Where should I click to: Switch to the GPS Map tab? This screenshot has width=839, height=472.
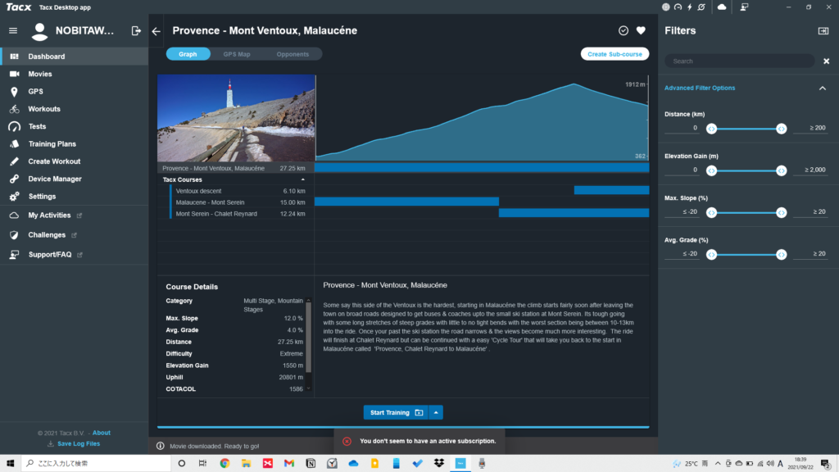coord(237,54)
